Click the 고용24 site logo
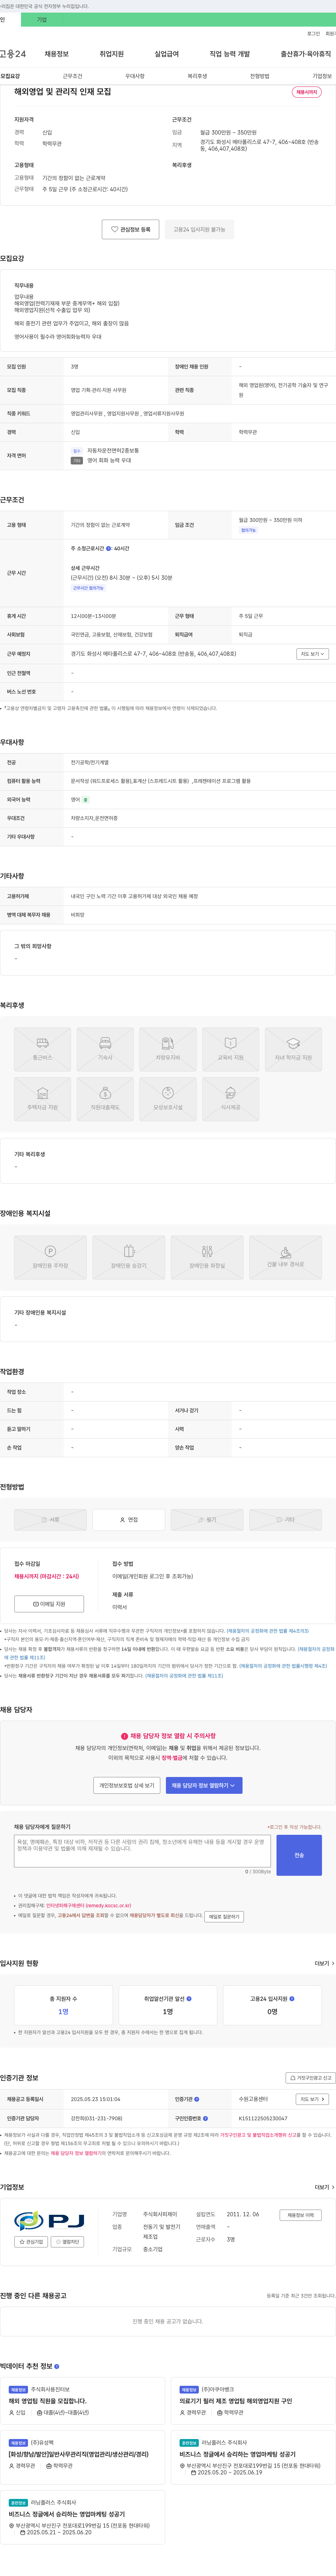This screenshot has width=336, height=2576. point(13,54)
